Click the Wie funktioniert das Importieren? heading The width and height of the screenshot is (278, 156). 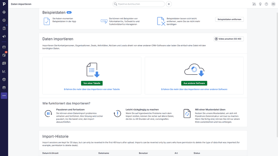pyautogui.click(x=66, y=103)
